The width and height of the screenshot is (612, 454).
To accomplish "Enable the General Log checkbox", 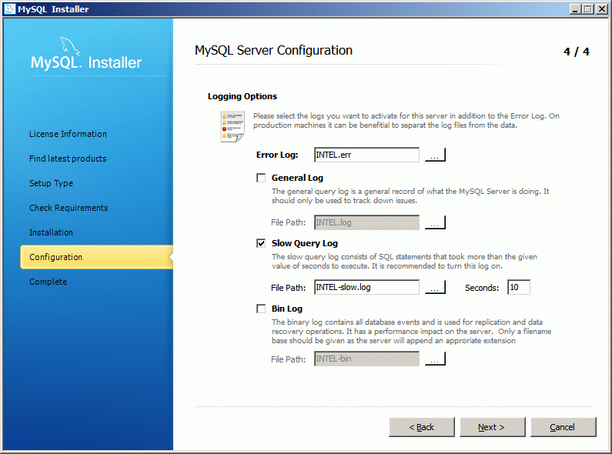I will pyautogui.click(x=261, y=178).
